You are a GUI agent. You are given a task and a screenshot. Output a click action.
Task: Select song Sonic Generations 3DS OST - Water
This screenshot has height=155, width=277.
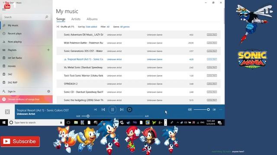pyautogui.click(x=138, y=51)
